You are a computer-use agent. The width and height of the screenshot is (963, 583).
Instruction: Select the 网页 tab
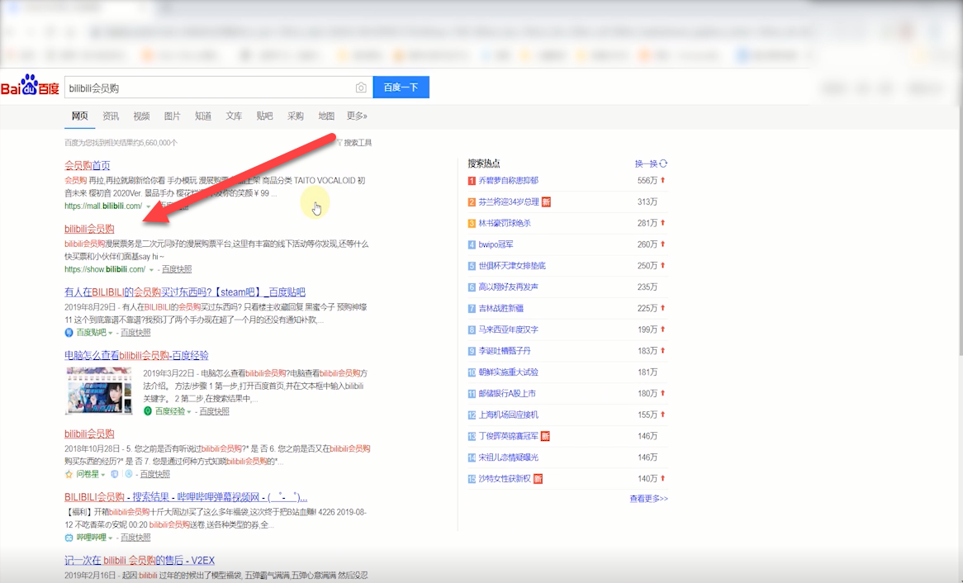80,116
